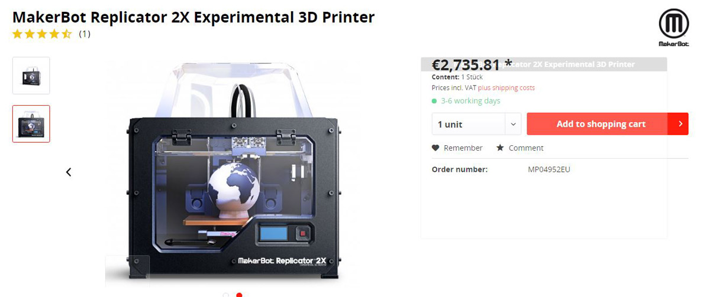Select the first product thumbnail
This screenshot has width=710, height=297.
pos(31,76)
